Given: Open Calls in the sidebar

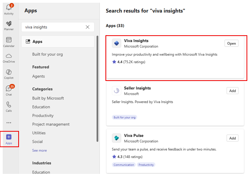Looking at the screenshot, I should click(9, 107).
